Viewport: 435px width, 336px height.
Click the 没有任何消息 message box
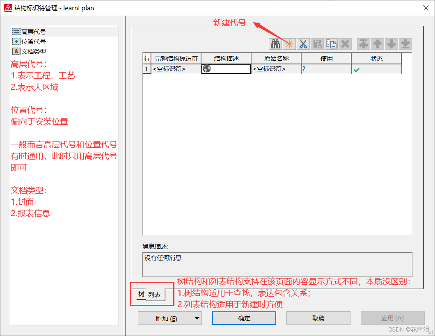tap(277, 265)
